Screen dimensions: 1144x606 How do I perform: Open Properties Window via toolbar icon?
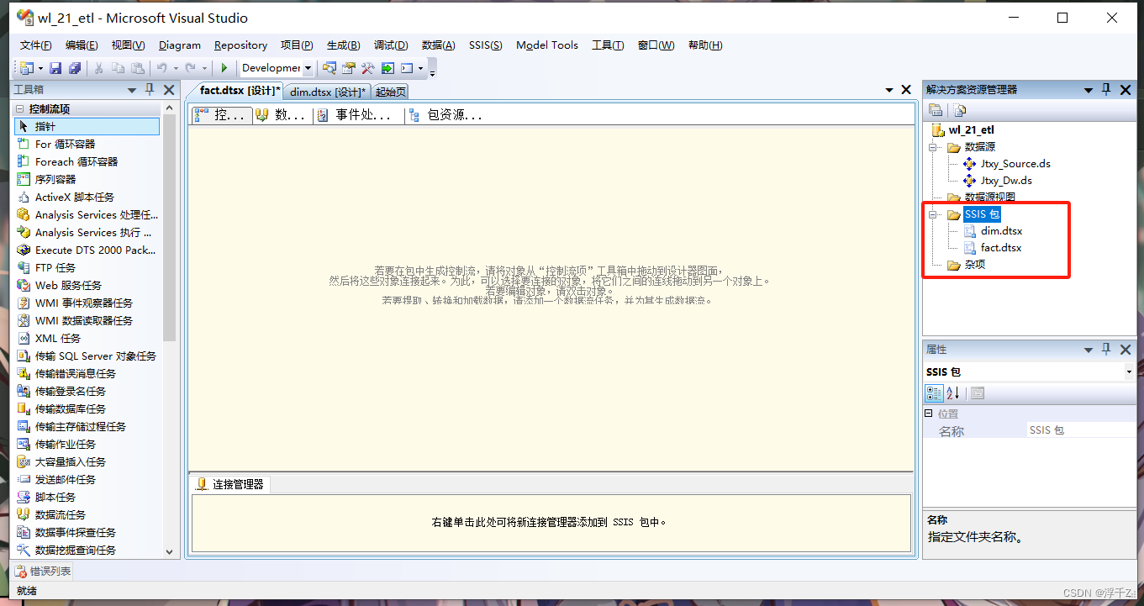coord(349,68)
